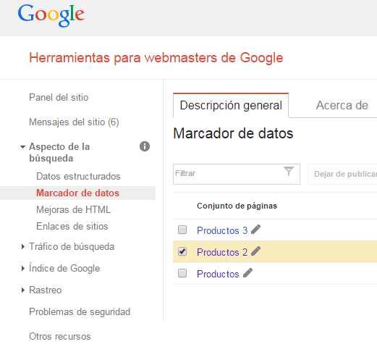Image resolution: width=377 pixels, height=352 pixels.
Task: Expand the Índice de Google section
Action: [x=23, y=268]
